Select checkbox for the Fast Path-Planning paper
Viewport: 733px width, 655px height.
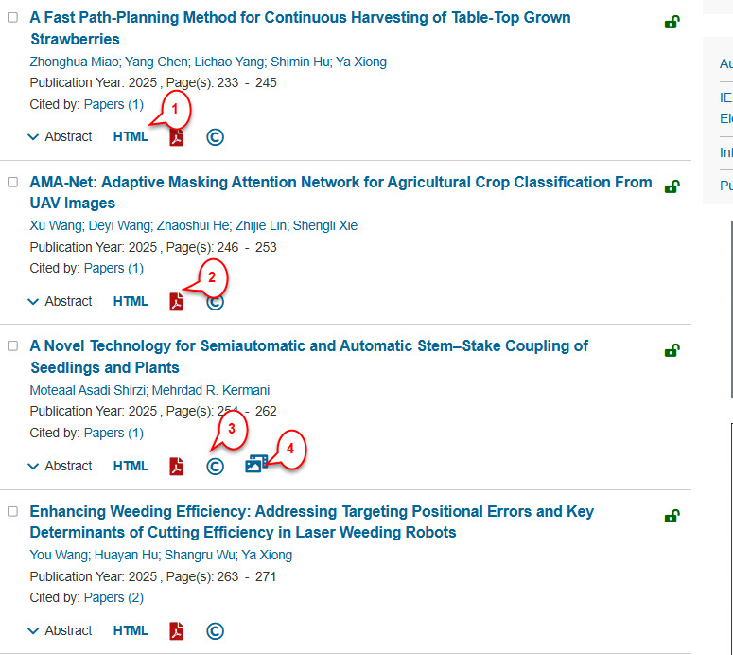(13, 17)
